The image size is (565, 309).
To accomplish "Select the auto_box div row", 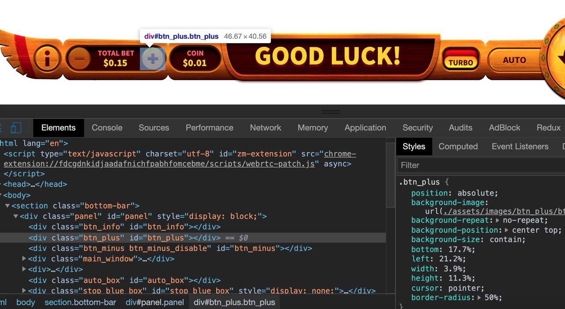I will point(193,280).
